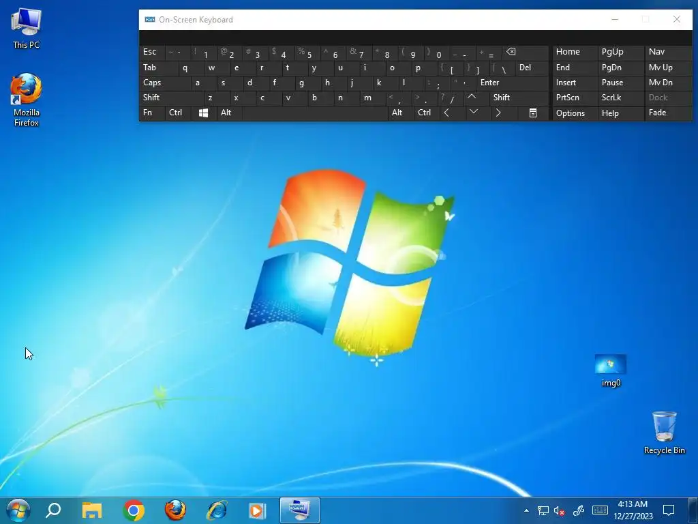Open the pen workspace tray icon
This screenshot has width=698, height=524.
click(578, 510)
